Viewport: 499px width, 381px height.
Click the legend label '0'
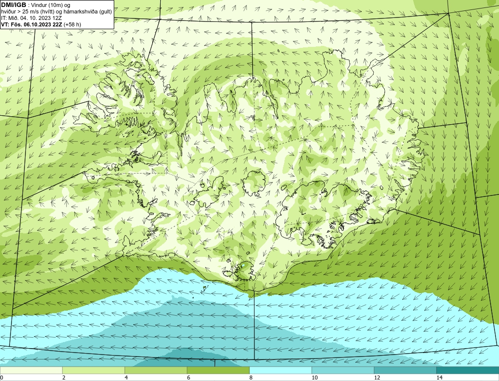pos(1,378)
